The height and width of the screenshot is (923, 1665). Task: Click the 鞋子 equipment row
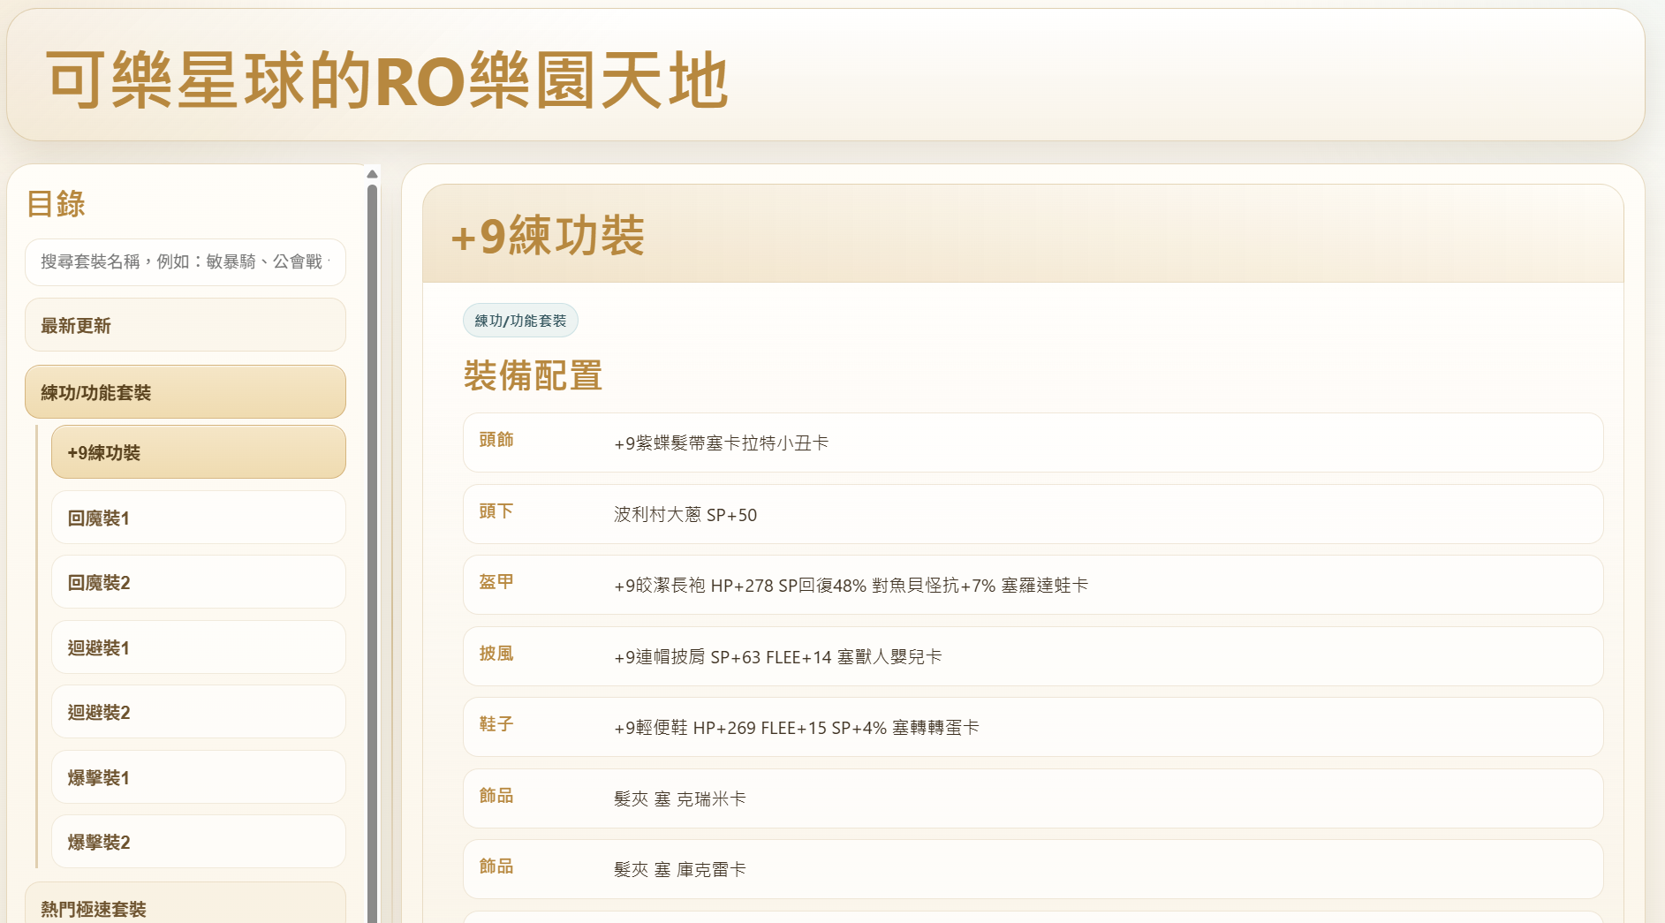[1032, 727]
